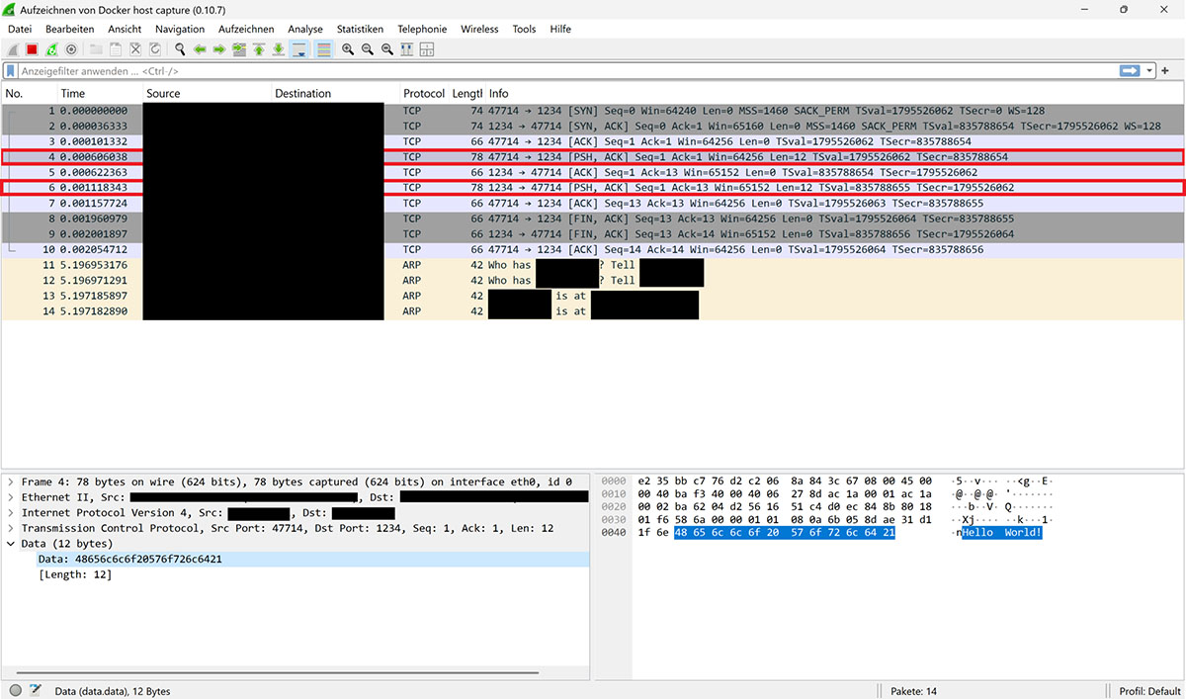Expand the Frame 4 details entry
The height and width of the screenshot is (699, 1186).
point(10,481)
